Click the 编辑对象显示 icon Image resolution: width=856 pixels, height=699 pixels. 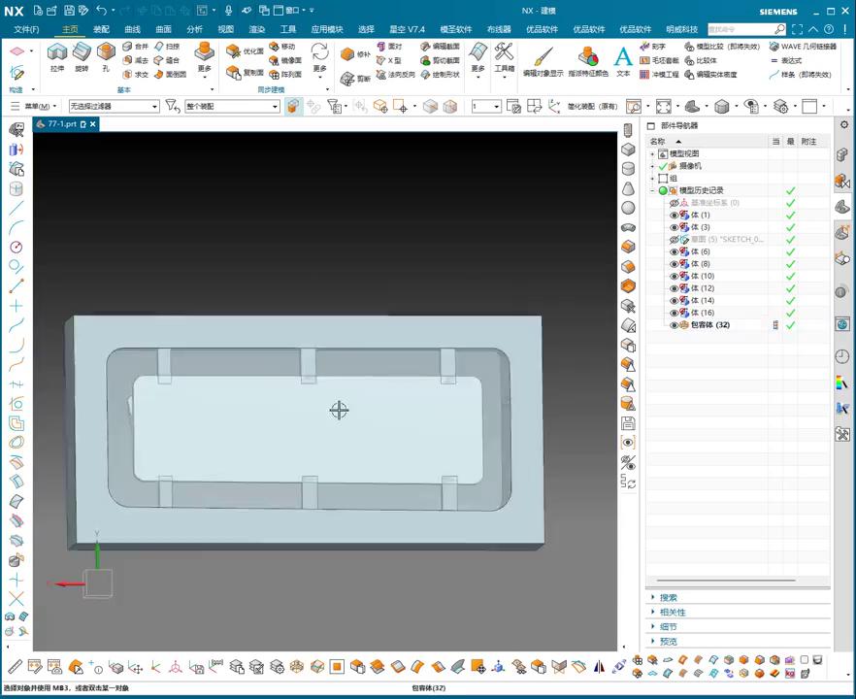[543, 56]
